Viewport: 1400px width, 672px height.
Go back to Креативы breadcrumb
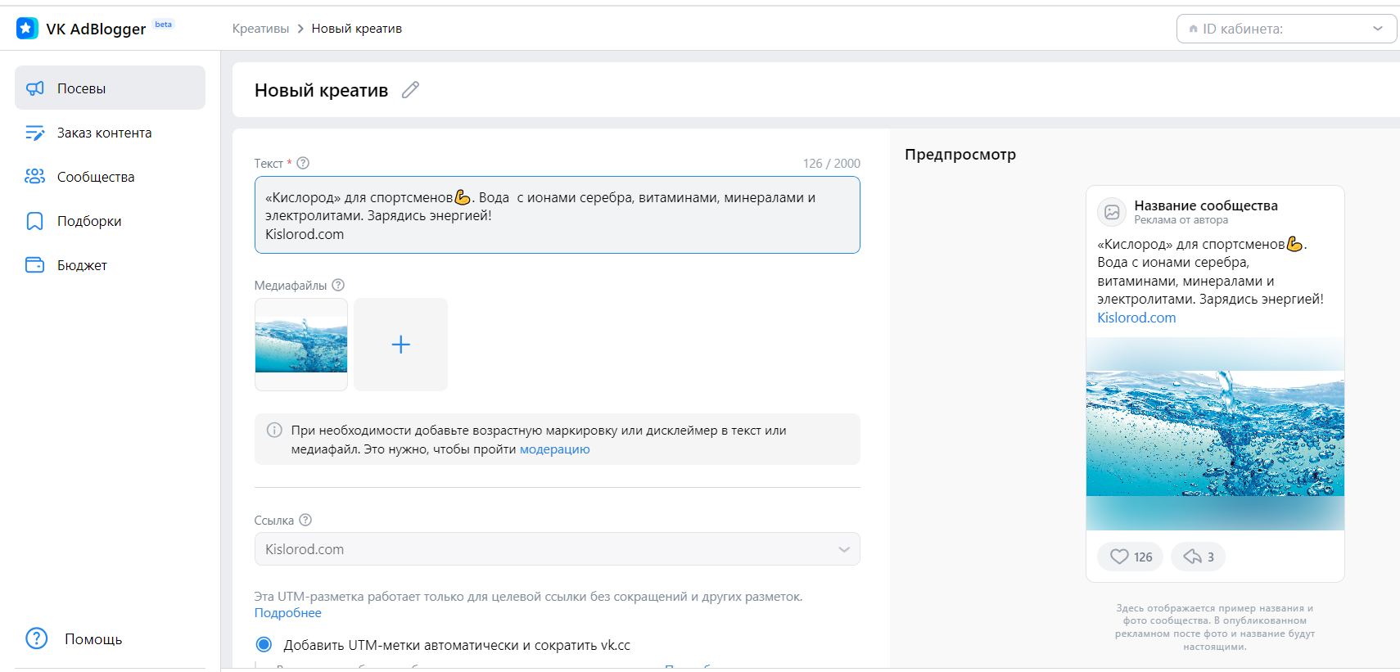pyautogui.click(x=260, y=29)
